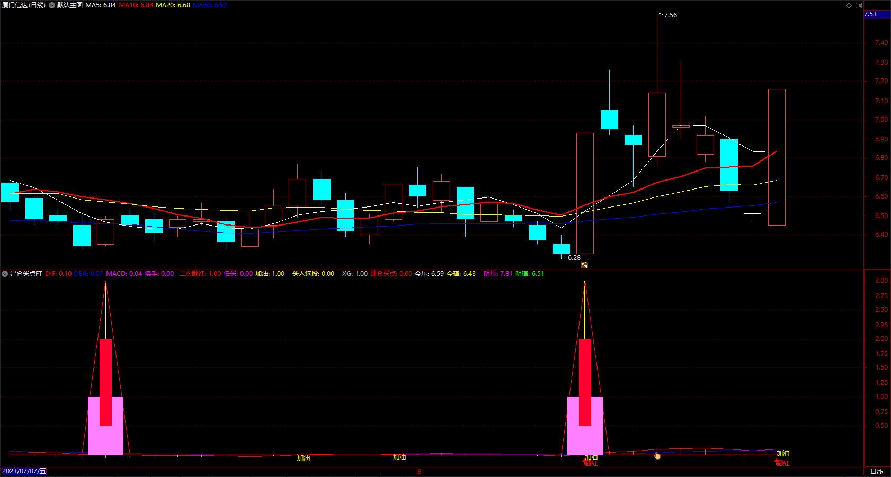This screenshot has height=477, width=891.
Task: Toggle the side panel icon at top right
Action: click(859, 5)
